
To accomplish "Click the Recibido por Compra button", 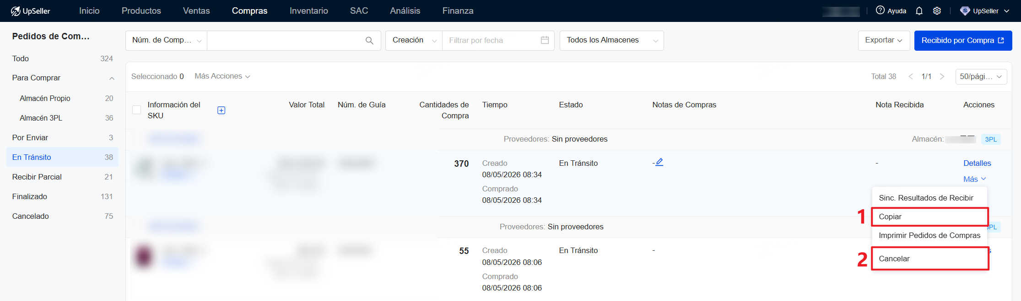I will pyautogui.click(x=963, y=41).
